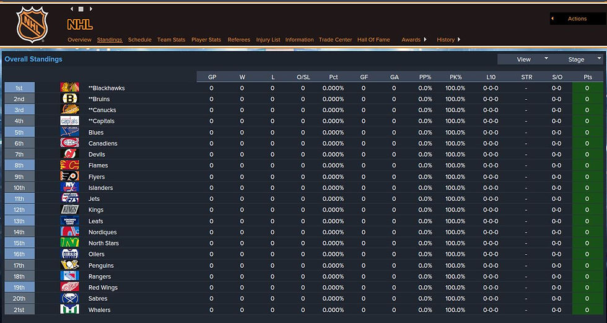Open the **Blackhawks team name link
Image resolution: width=607 pixels, height=323 pixels.
click(107, 88)
